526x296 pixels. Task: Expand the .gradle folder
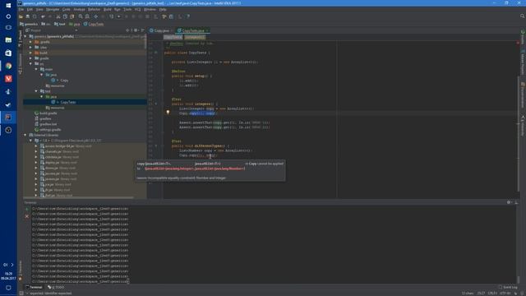[x=30, y=42]
